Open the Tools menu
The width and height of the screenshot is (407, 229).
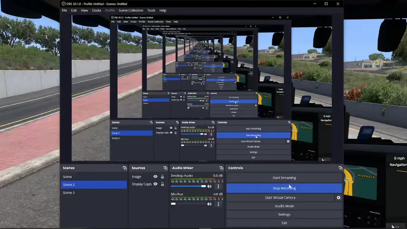(x=151, y=10)
